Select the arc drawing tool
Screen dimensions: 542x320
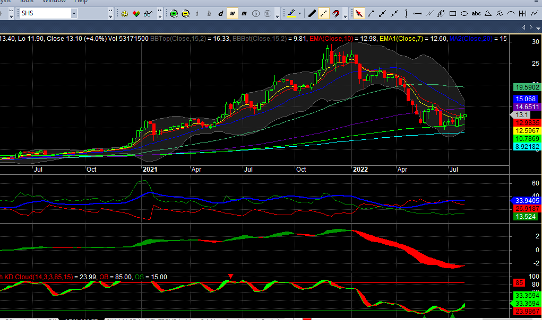(x=511, y=13)
